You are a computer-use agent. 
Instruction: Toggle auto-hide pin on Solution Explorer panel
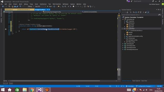(x=158, y=10)
